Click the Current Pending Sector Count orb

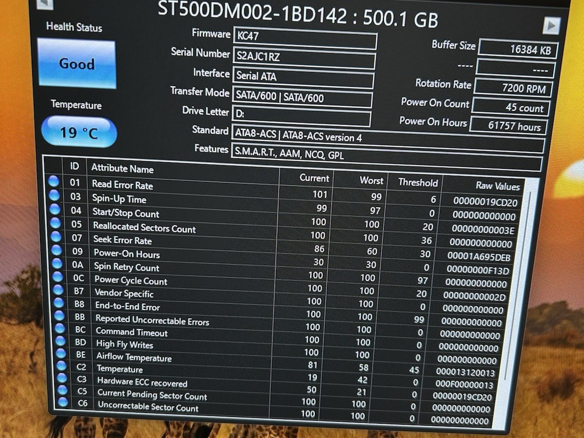click(x=63, y=390)
